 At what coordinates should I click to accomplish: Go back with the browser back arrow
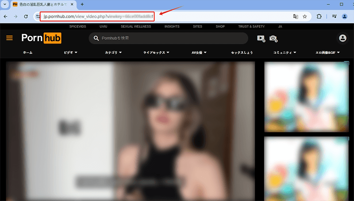5,16
